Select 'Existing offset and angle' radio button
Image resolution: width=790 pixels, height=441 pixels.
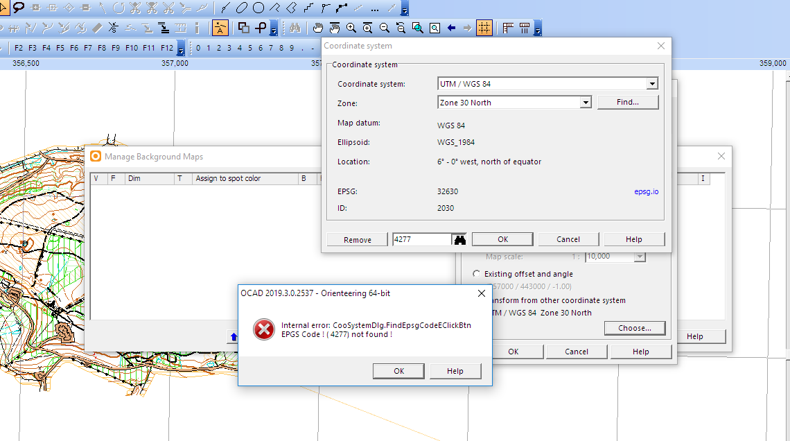[x=476, y=274]
